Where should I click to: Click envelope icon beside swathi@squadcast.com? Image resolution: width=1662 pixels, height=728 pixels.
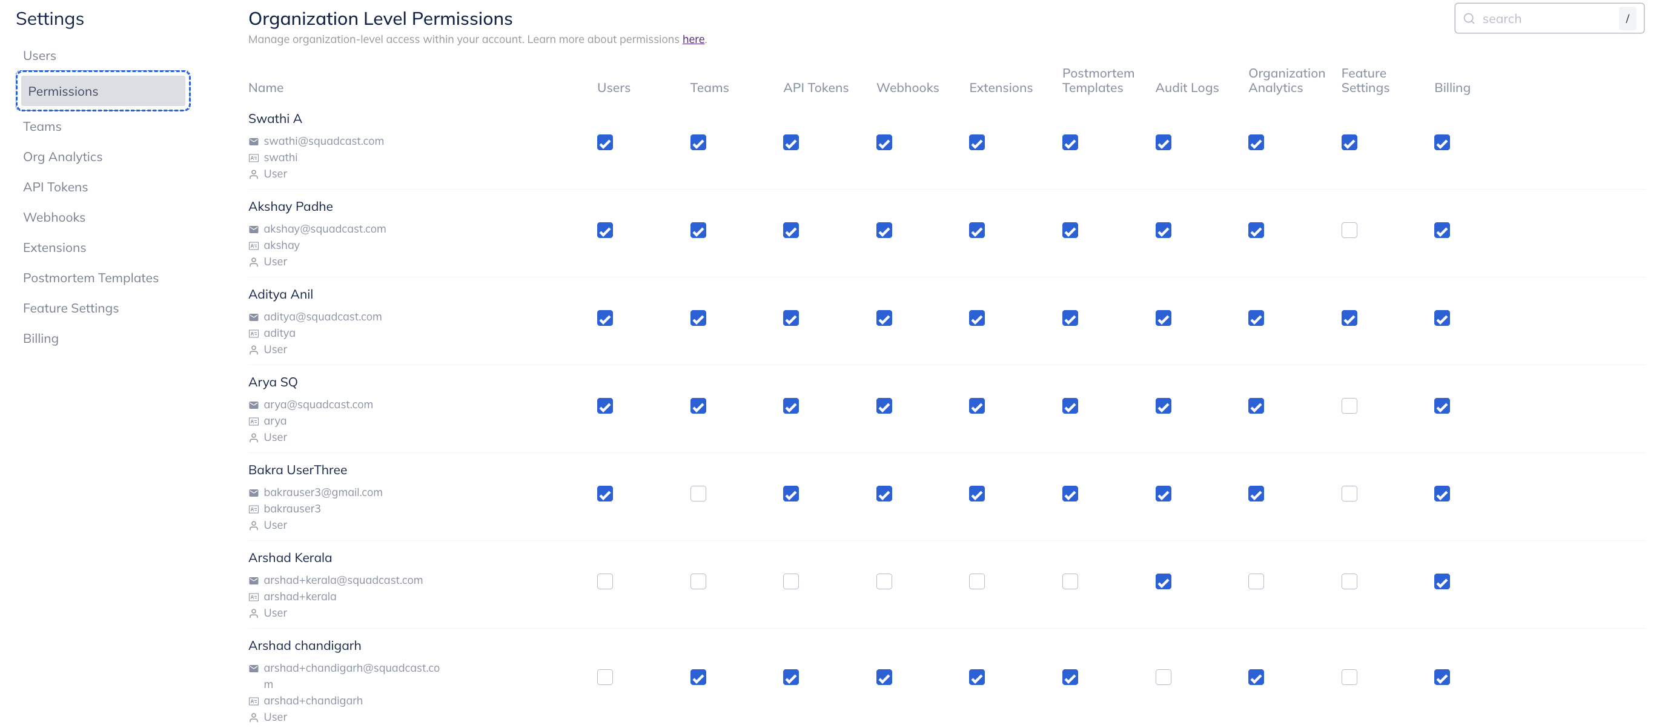[254, 141]
